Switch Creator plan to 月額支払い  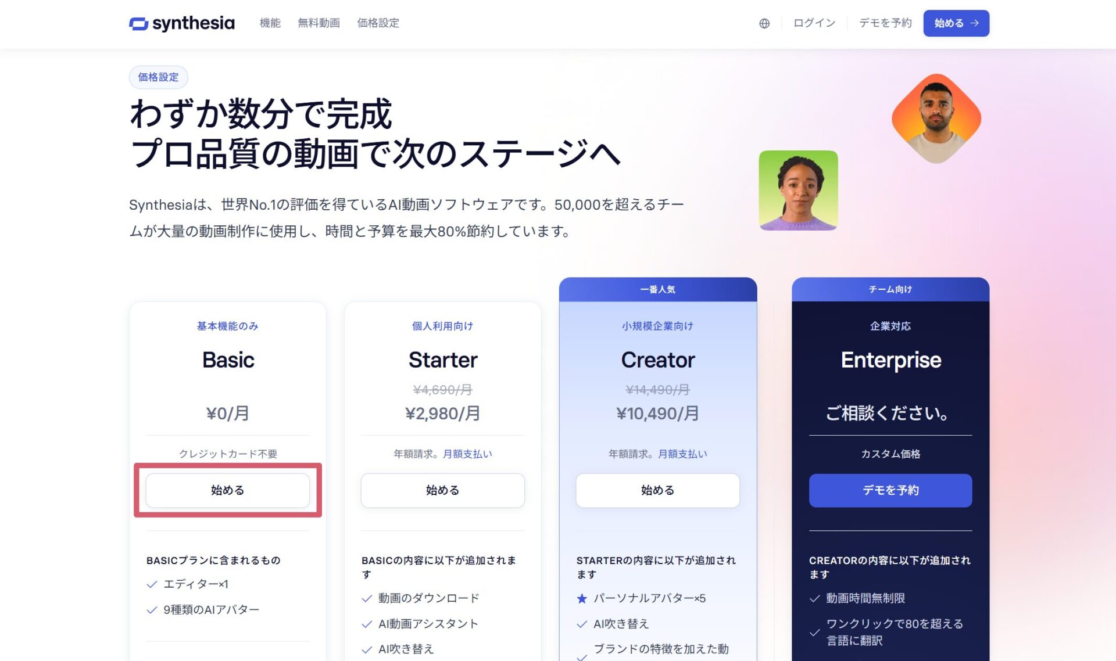(682, 454)
